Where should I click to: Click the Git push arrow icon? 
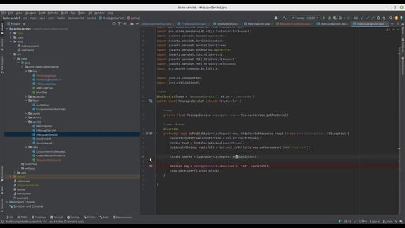click(373, 18)
